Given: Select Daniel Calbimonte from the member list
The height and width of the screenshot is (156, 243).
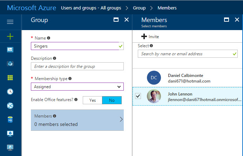Looking at the screenshot, I should click(186, 78).
